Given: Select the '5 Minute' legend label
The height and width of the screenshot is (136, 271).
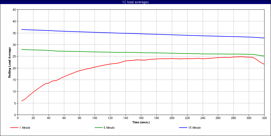Looking at the screenshot, I should [109, 128].
